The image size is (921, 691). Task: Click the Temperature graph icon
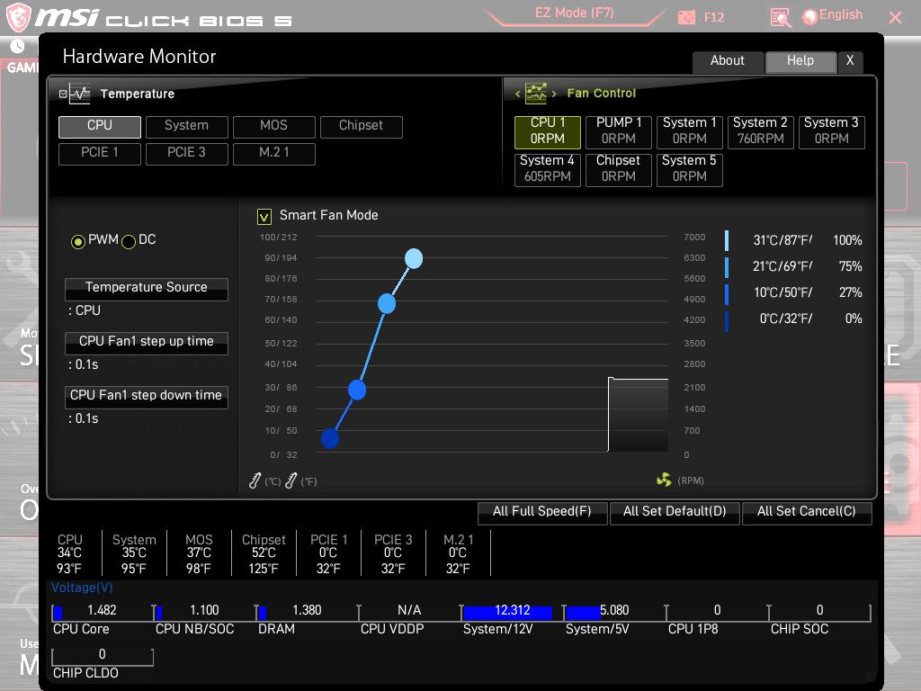79,94
